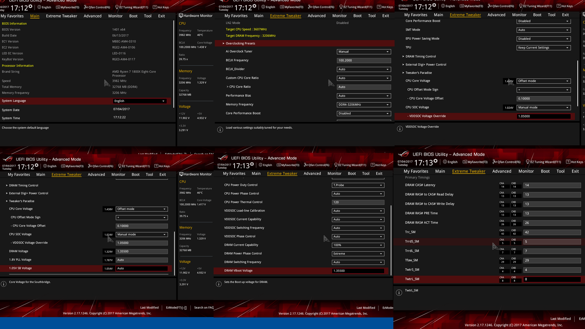Click info icon beside Southbridge core voltage help
This screenshot has height=329, width=585.
[4, 284]
